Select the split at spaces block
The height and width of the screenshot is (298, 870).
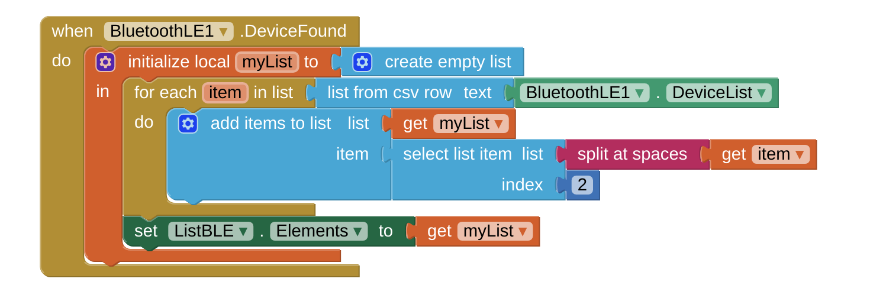(x=631, y=154)
